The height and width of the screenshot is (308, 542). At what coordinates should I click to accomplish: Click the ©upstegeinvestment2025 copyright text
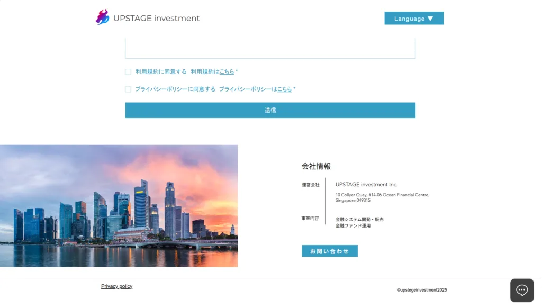pyautogui.click(x=421, y=290)
